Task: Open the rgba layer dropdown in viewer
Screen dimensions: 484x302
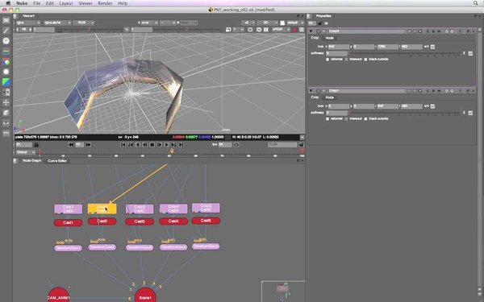Action: [28, 23]
